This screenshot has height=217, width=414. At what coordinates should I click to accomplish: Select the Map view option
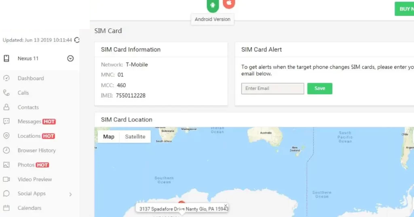coord(109,137)
